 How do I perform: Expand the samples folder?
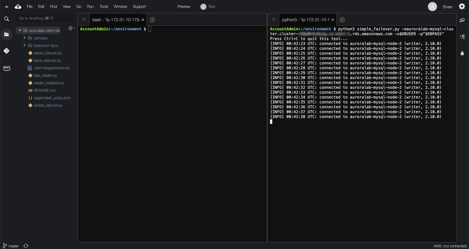[24, 38]
